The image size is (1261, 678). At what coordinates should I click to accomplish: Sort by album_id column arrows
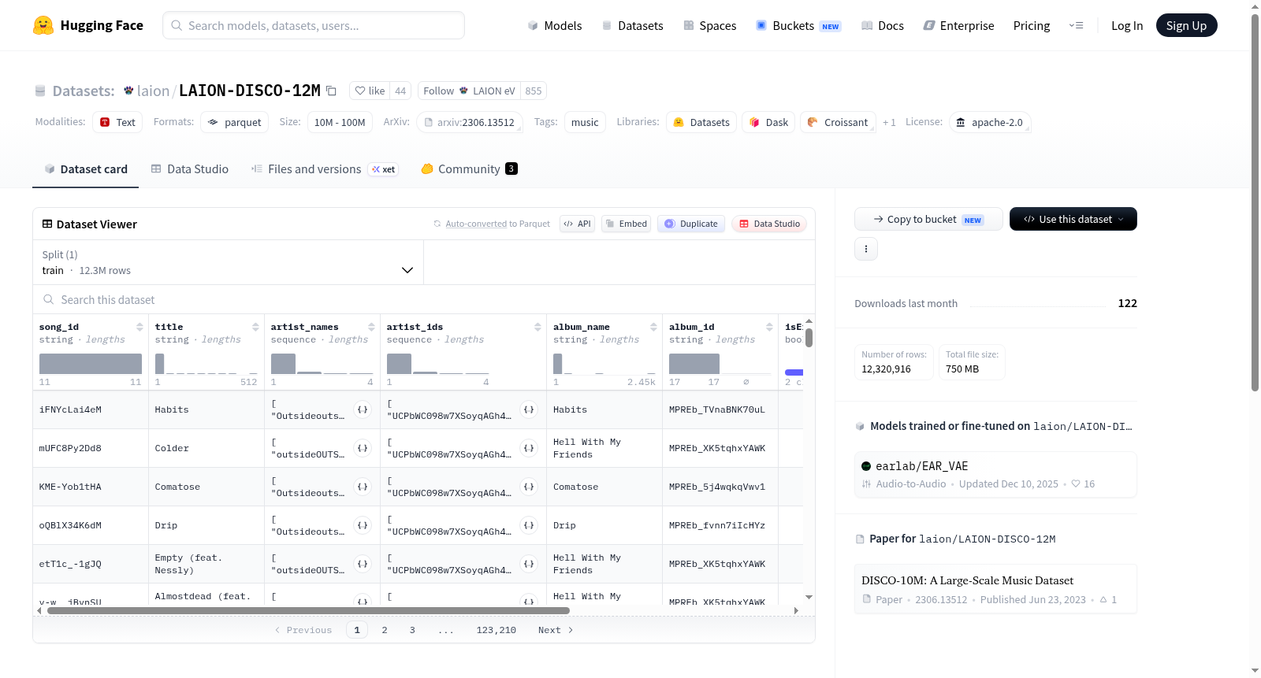click(x=769, y=327)
